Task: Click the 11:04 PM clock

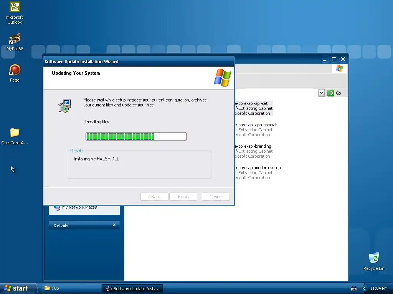Action: point(379,289)
